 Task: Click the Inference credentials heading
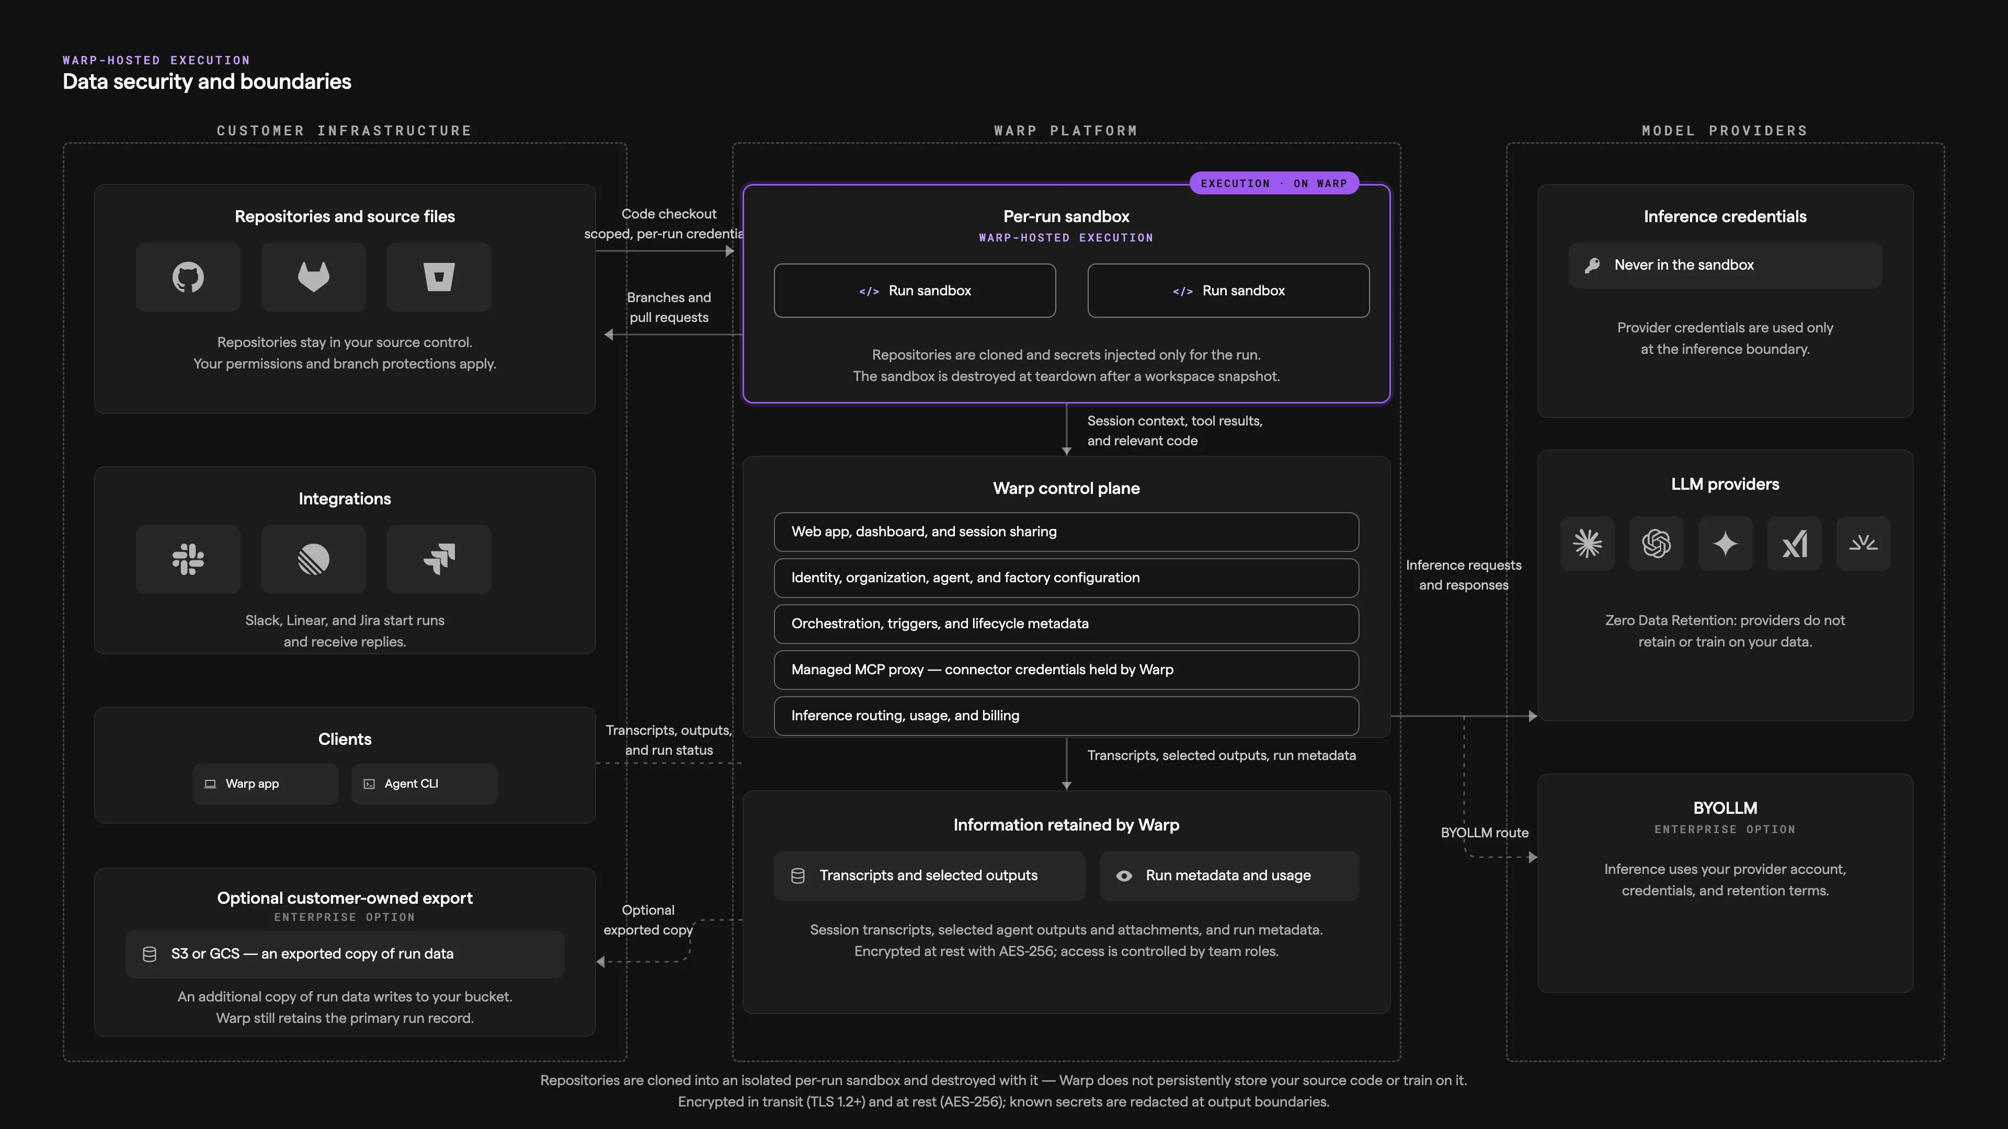(1725, 216)
